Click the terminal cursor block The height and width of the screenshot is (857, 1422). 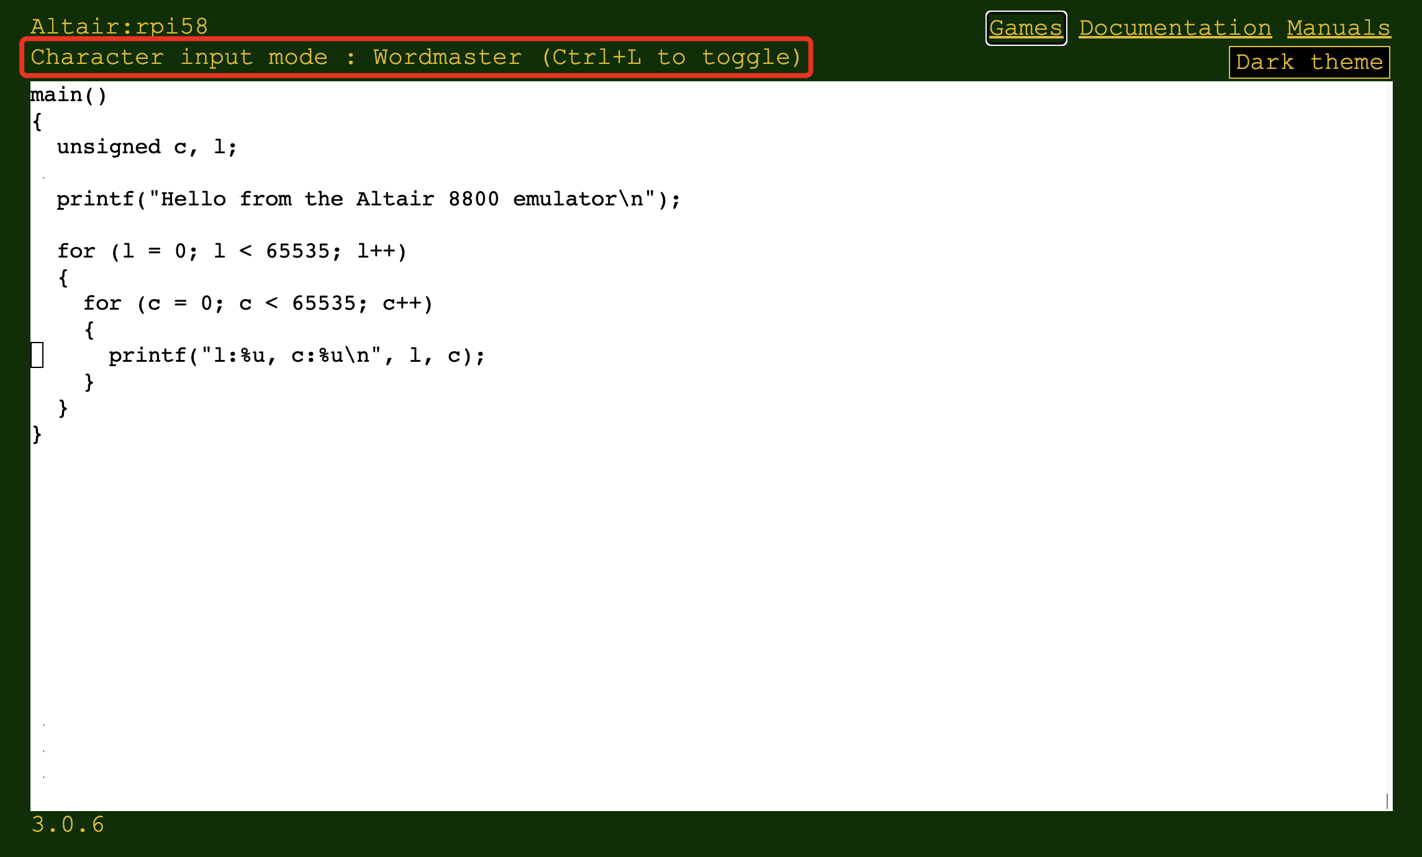pos(37,355)
